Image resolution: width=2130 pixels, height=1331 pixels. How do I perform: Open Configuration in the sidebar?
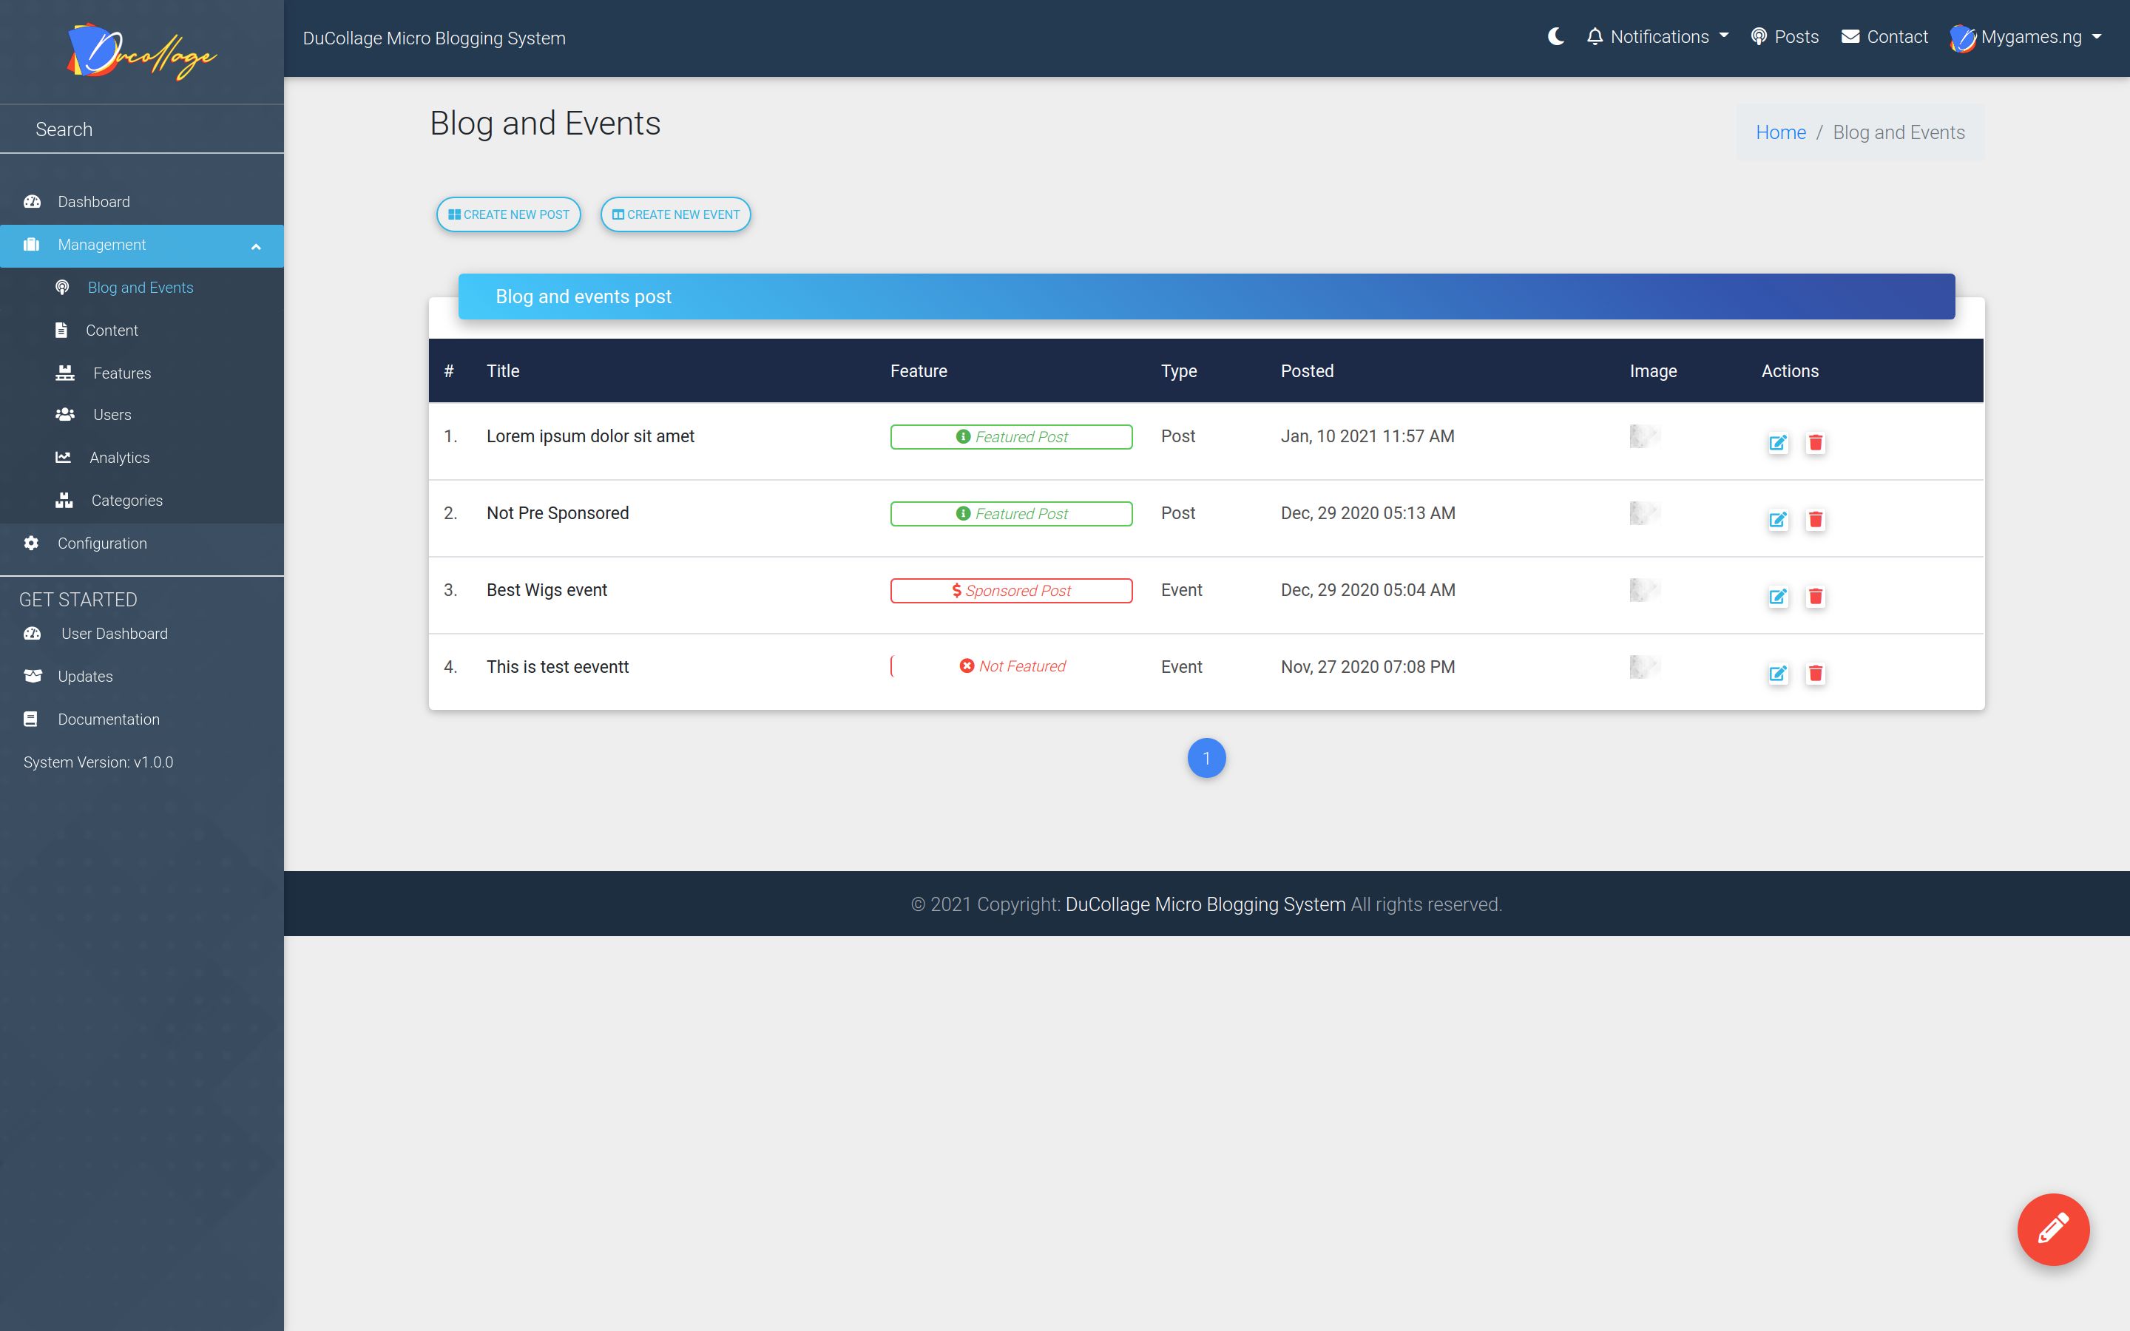click(142, 543)
